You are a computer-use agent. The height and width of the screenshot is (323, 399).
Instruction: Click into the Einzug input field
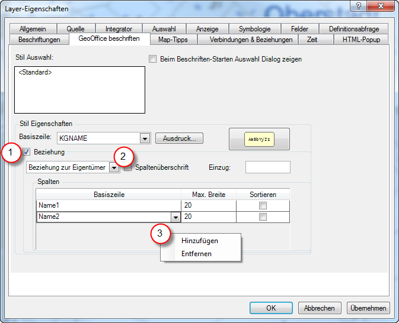tap(267, 167)
